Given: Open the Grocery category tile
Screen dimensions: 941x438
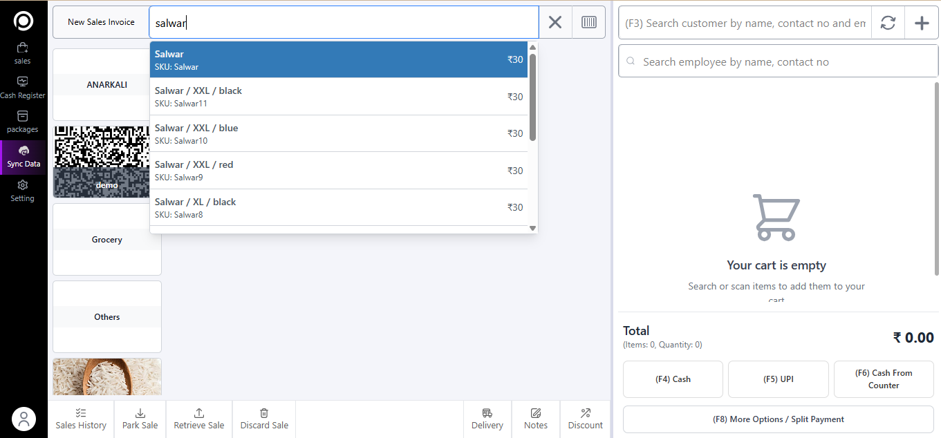Looking at the screenshot, I should (107, 240).
